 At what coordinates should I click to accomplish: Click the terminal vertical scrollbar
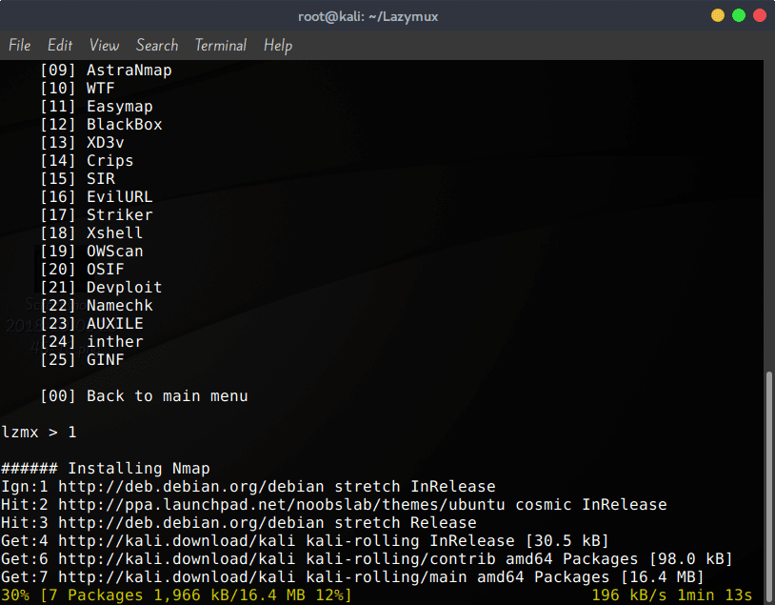pos(768,487)
